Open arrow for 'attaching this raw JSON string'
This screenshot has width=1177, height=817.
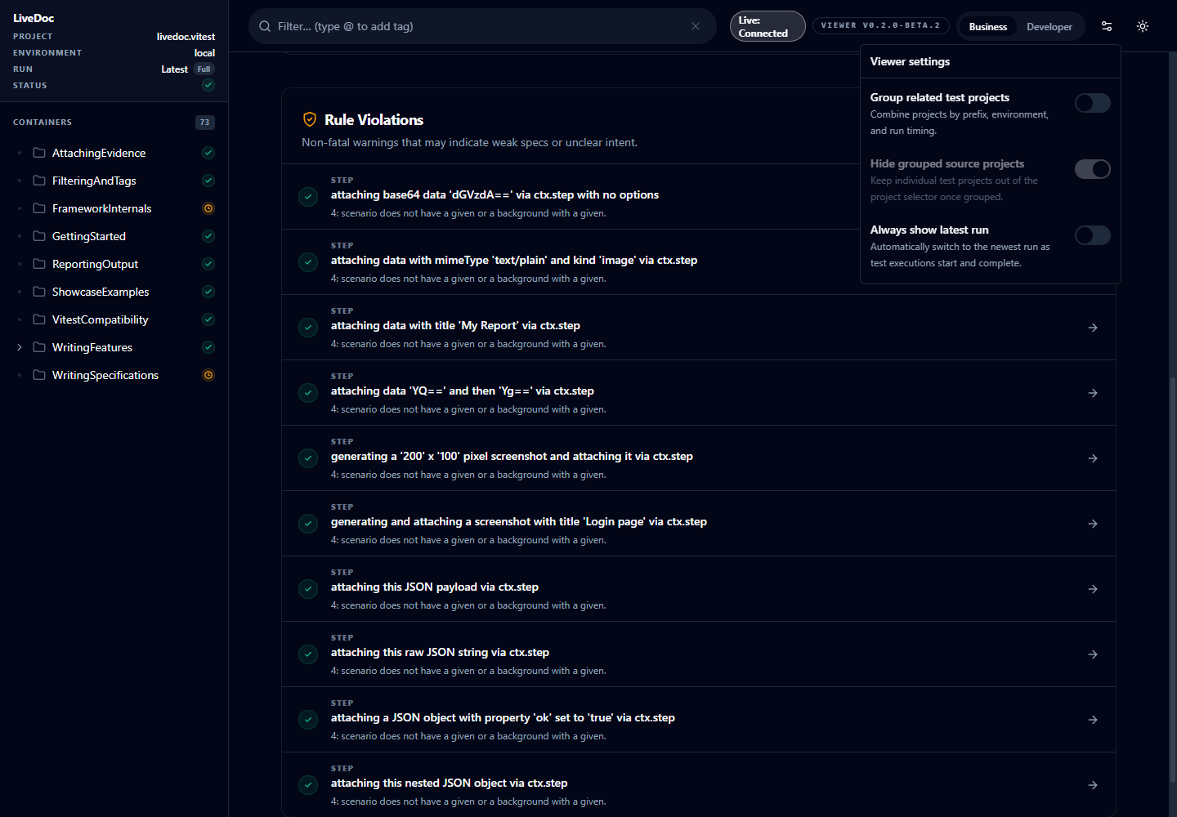coord(1093,654)
